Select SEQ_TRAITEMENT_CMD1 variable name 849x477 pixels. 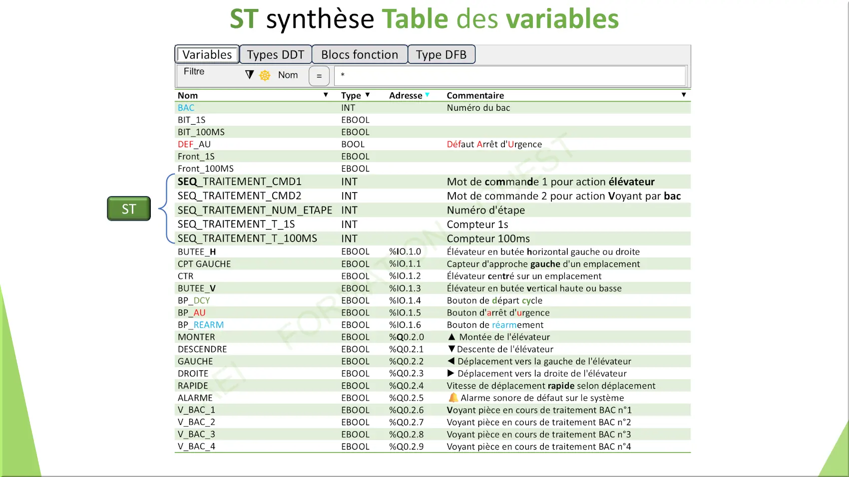click(240, 182)
